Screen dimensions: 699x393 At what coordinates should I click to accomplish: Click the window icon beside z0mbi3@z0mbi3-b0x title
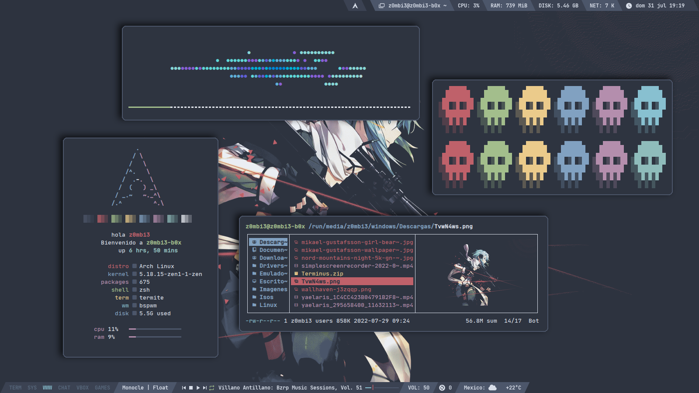coord(381,6)
